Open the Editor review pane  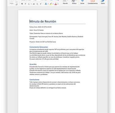103,2
